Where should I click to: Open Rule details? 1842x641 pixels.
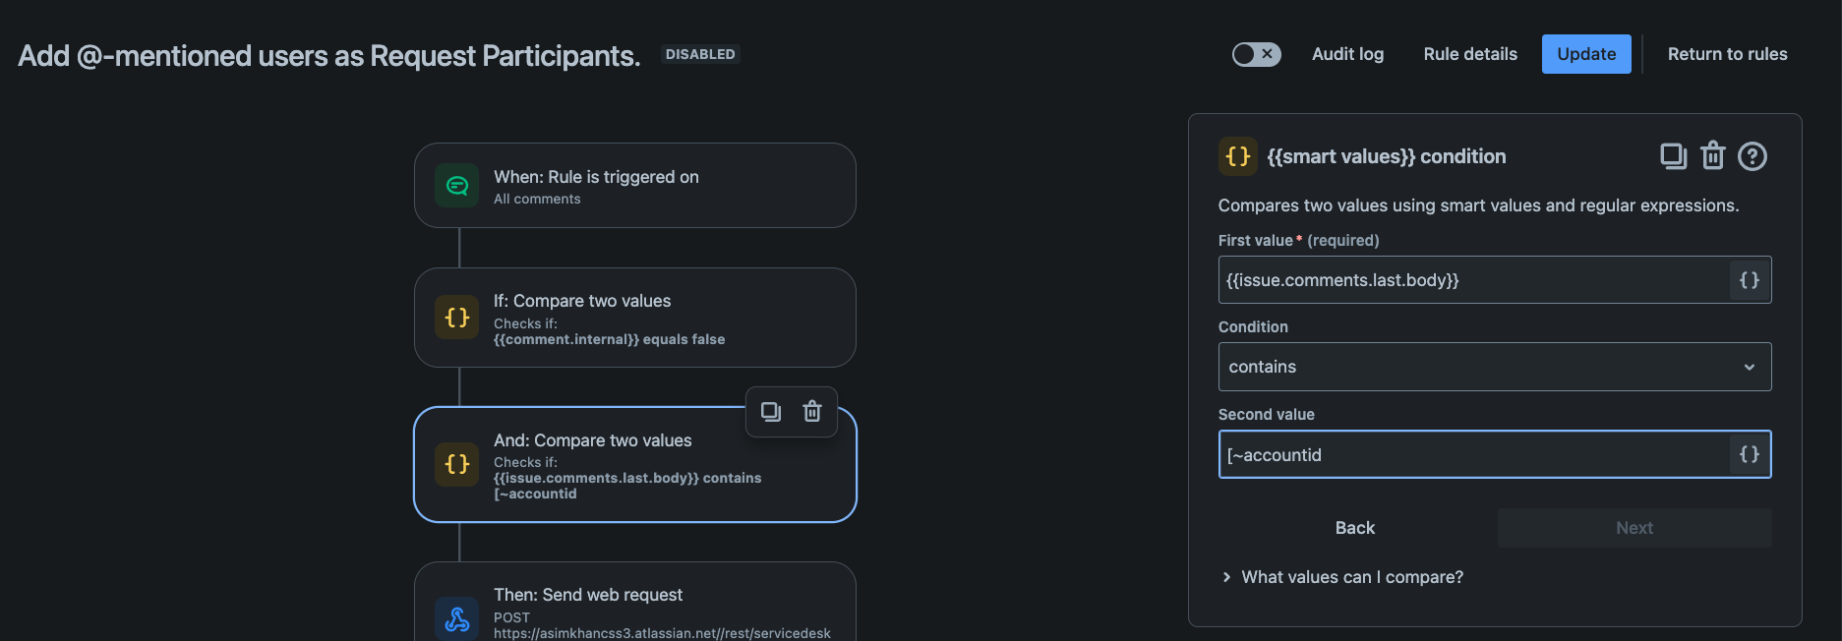click(x=1470, y=54)
